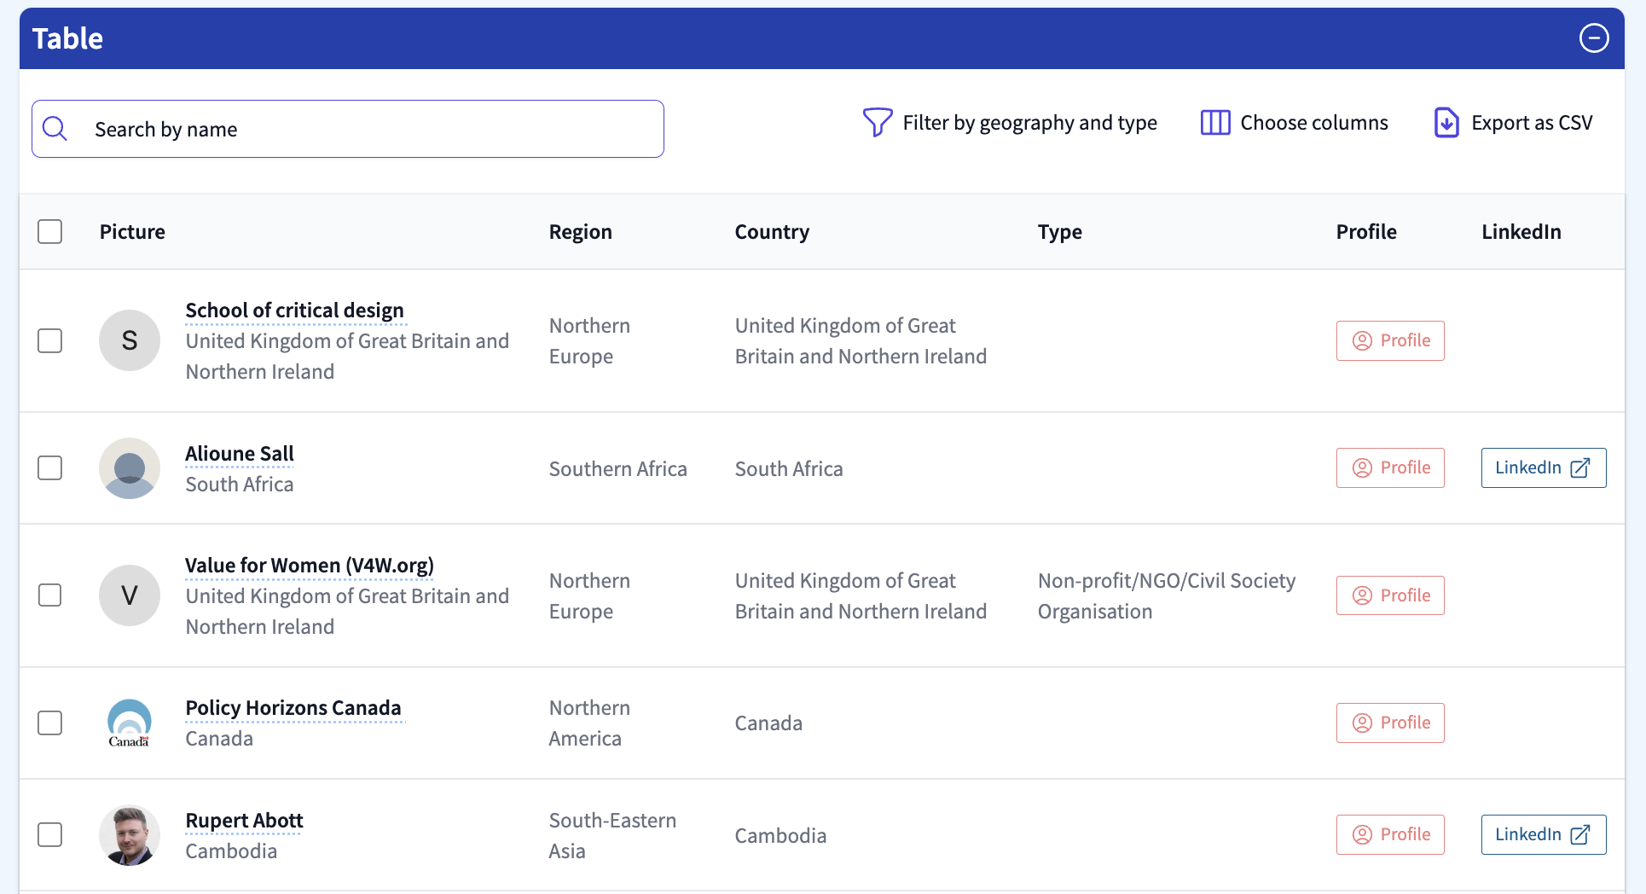View Profile of Policy Horizons Canada

point(1389,723)
